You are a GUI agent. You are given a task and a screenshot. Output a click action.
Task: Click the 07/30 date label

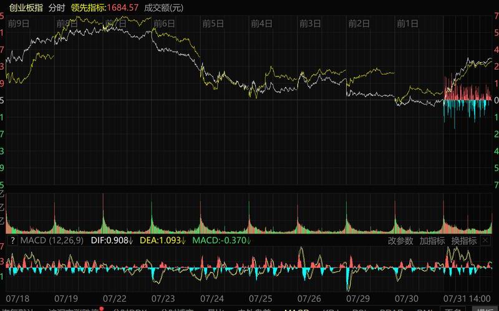click(407, 299)
